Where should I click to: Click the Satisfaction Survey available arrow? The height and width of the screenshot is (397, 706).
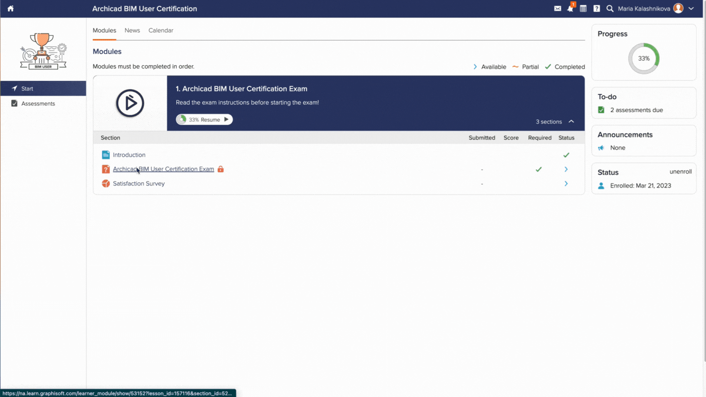click(x=566, y=184)
